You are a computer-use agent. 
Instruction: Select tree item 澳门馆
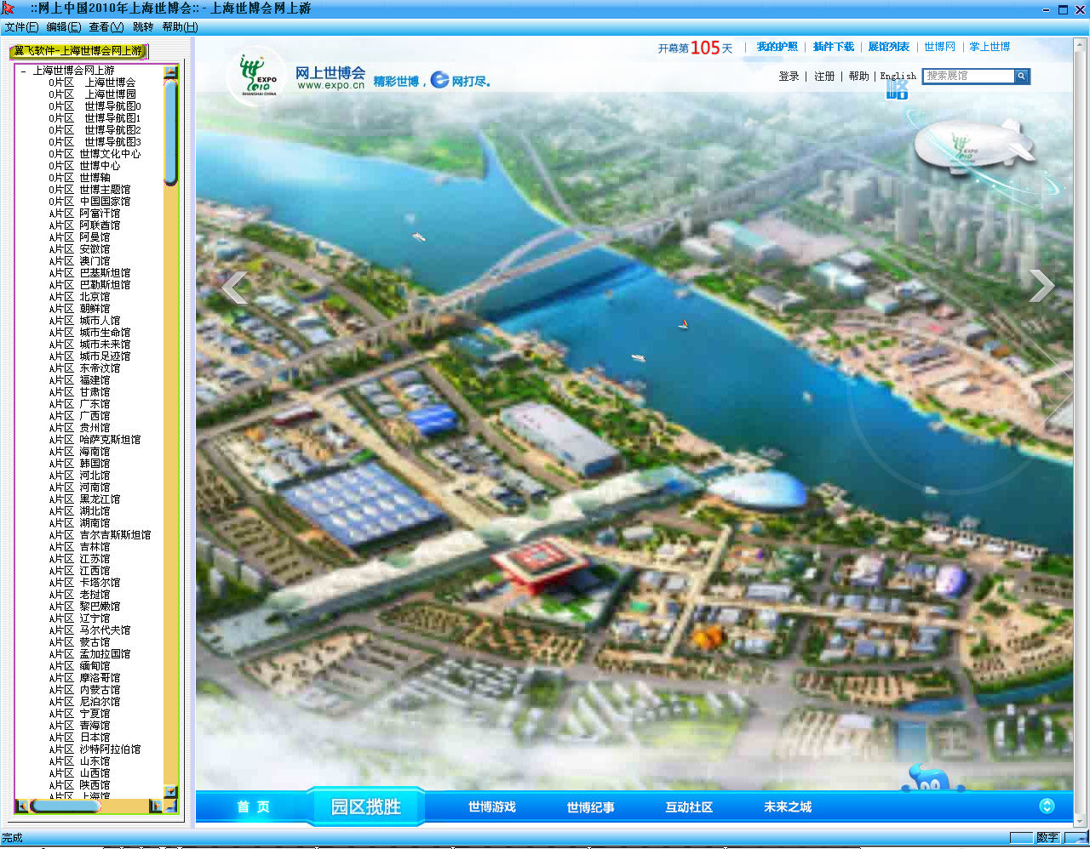click(95, 261)
